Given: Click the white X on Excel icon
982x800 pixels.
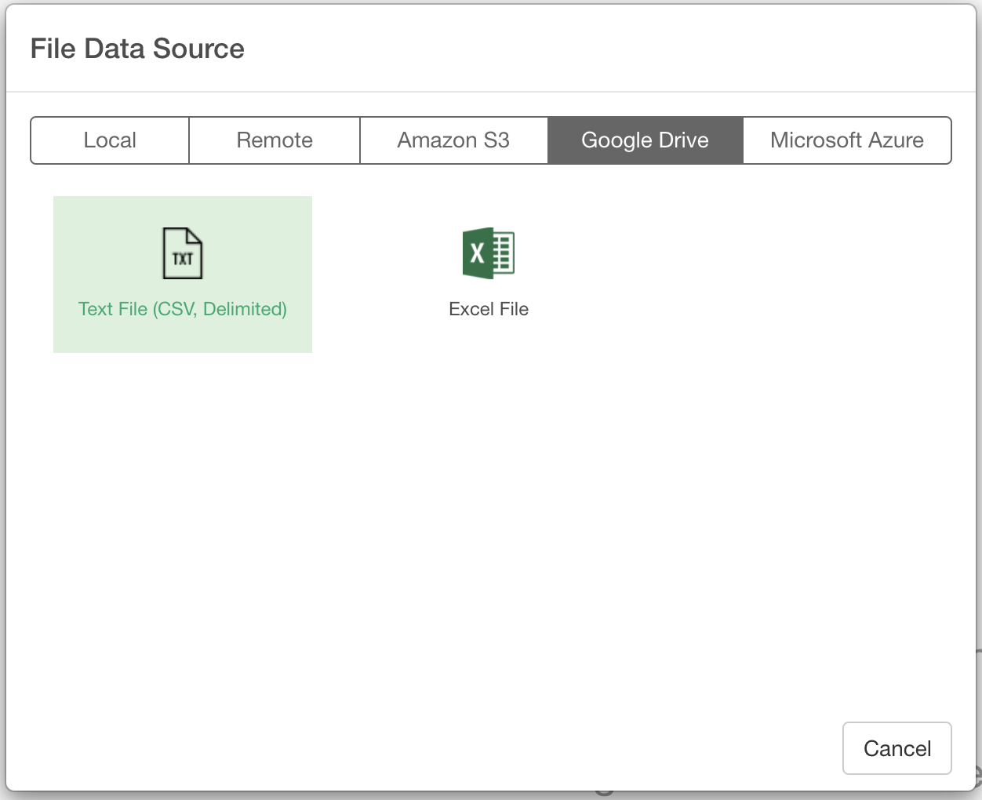Looking at the screenshot, I should 477,253.
